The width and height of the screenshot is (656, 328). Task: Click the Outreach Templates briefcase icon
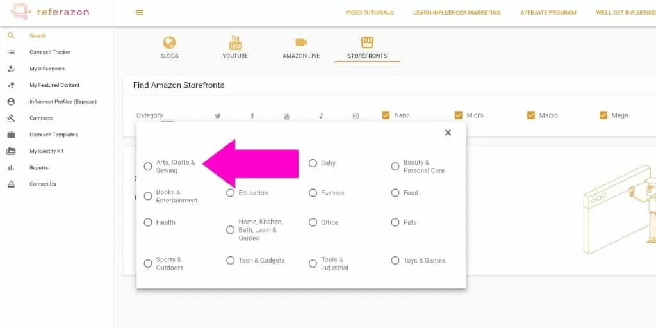tap(12, 135)
